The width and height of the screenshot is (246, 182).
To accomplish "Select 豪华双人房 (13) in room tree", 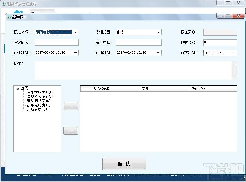I will point(40,97).
